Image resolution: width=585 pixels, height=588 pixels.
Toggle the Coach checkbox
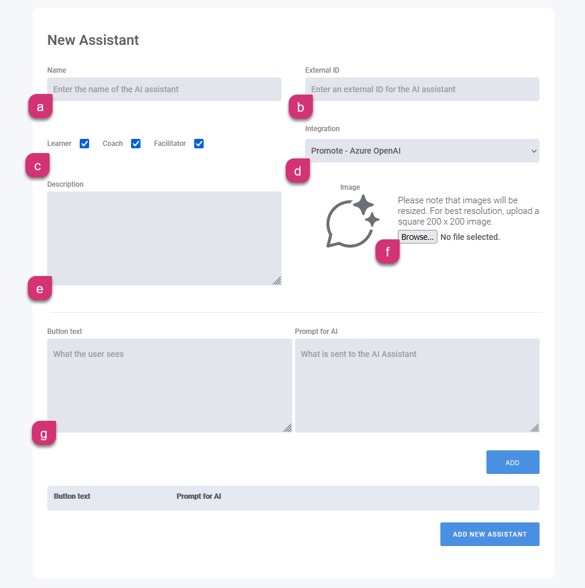click(x=136, y=144)
